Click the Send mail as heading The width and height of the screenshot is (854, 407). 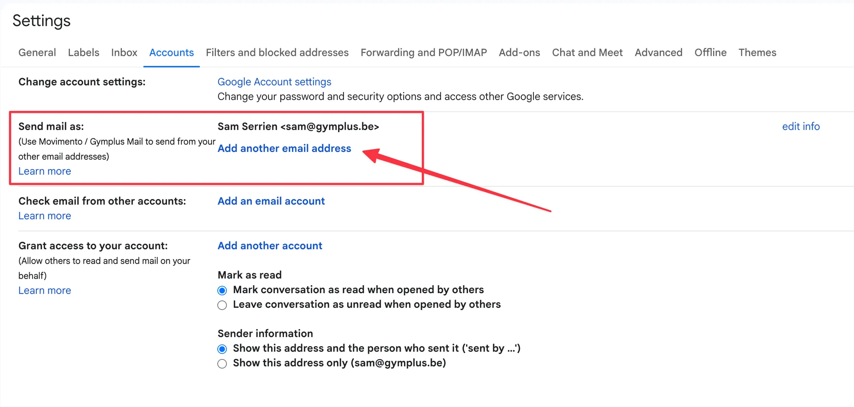(x=51, y=126)
